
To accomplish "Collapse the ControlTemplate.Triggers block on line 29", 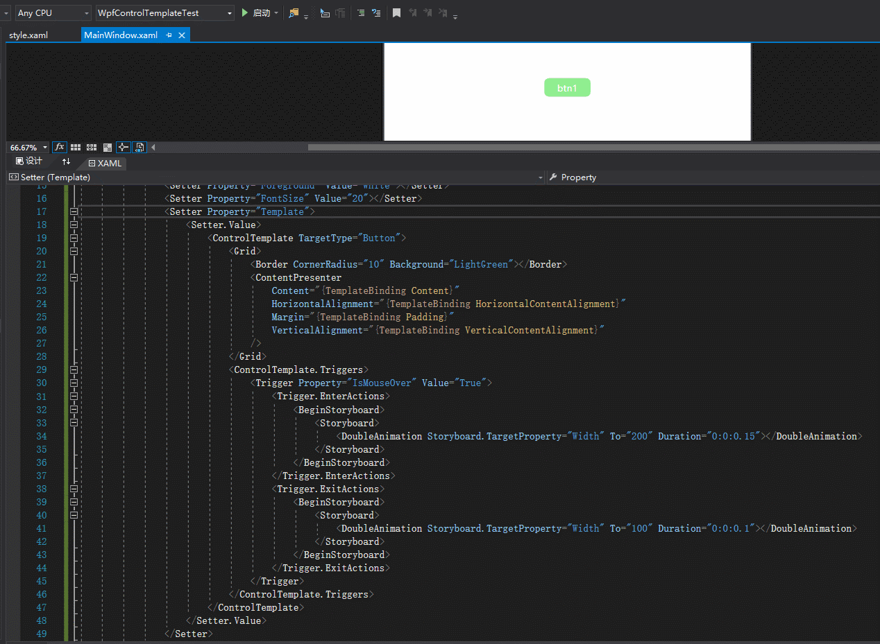I will tap(74, 369).
